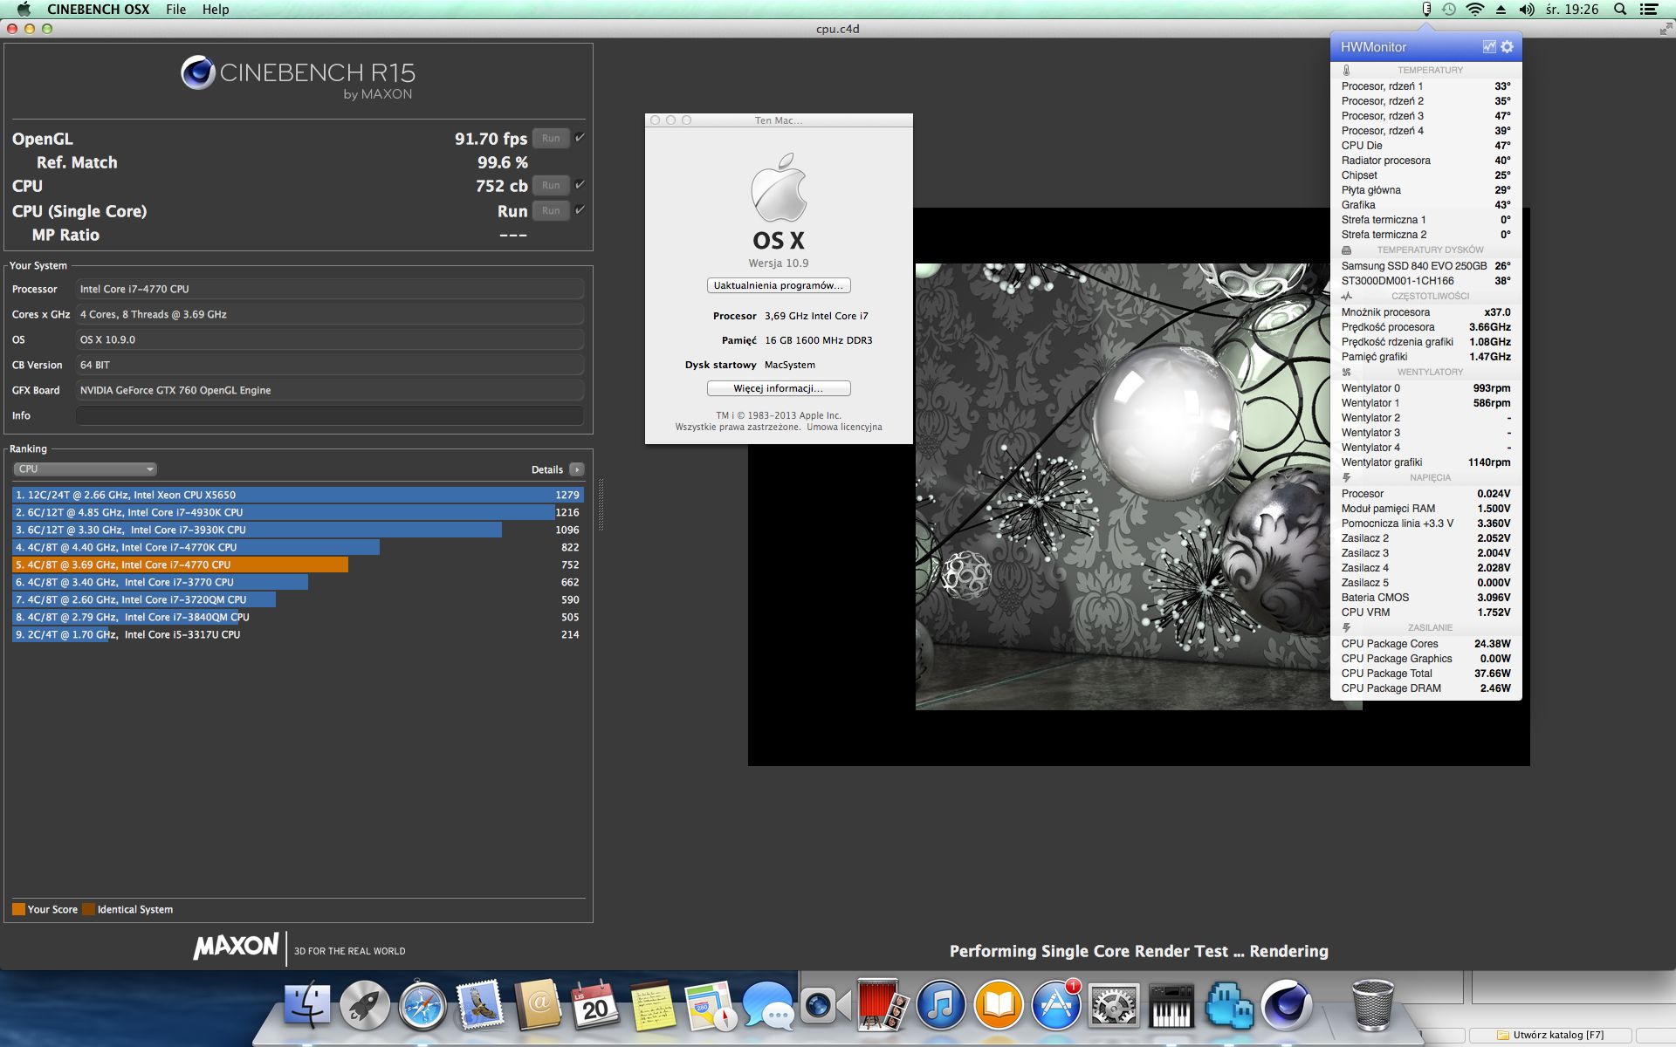Open the File menu

176,10
